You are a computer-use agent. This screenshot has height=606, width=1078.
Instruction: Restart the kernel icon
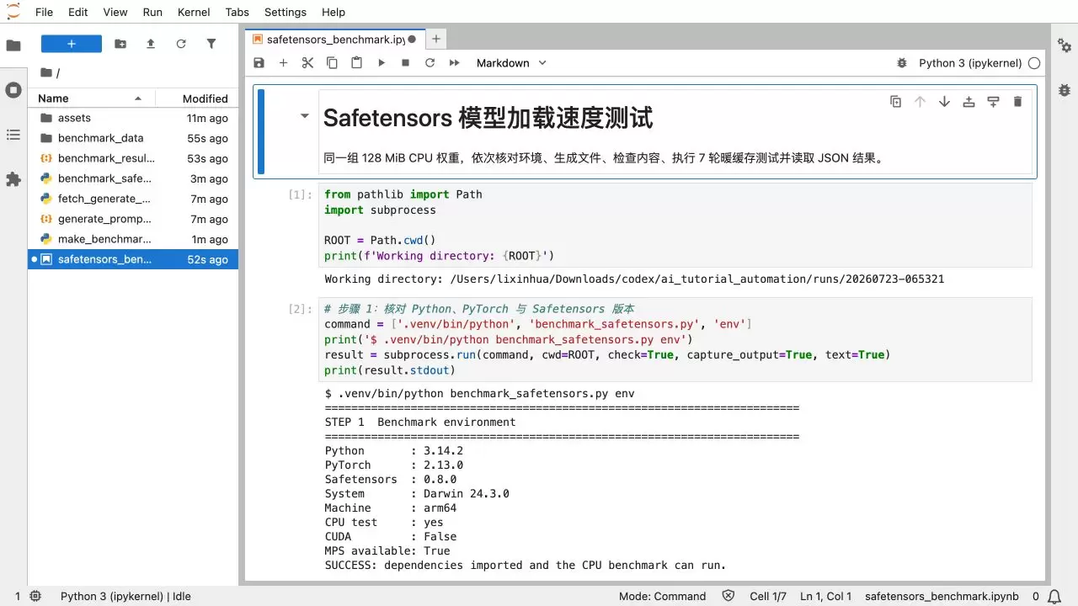[x=430, y=63]
